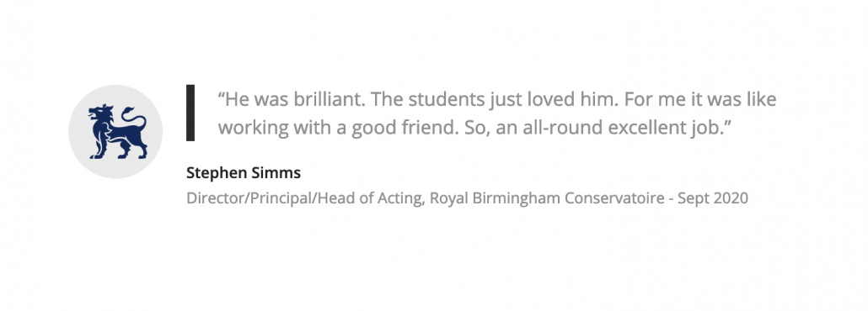Image resolution: width=868 pixels, height=311 pixels.
Task: Click the words "all-round excellent job"
Action: pos(622,128)
